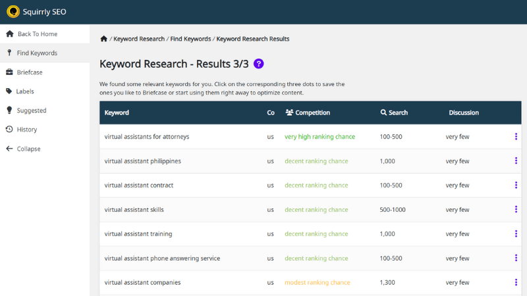Viewport: 527px width, 296px height.
Task: Click the 'Keyword Research - Results 3/3' heading
Action: 174,64
